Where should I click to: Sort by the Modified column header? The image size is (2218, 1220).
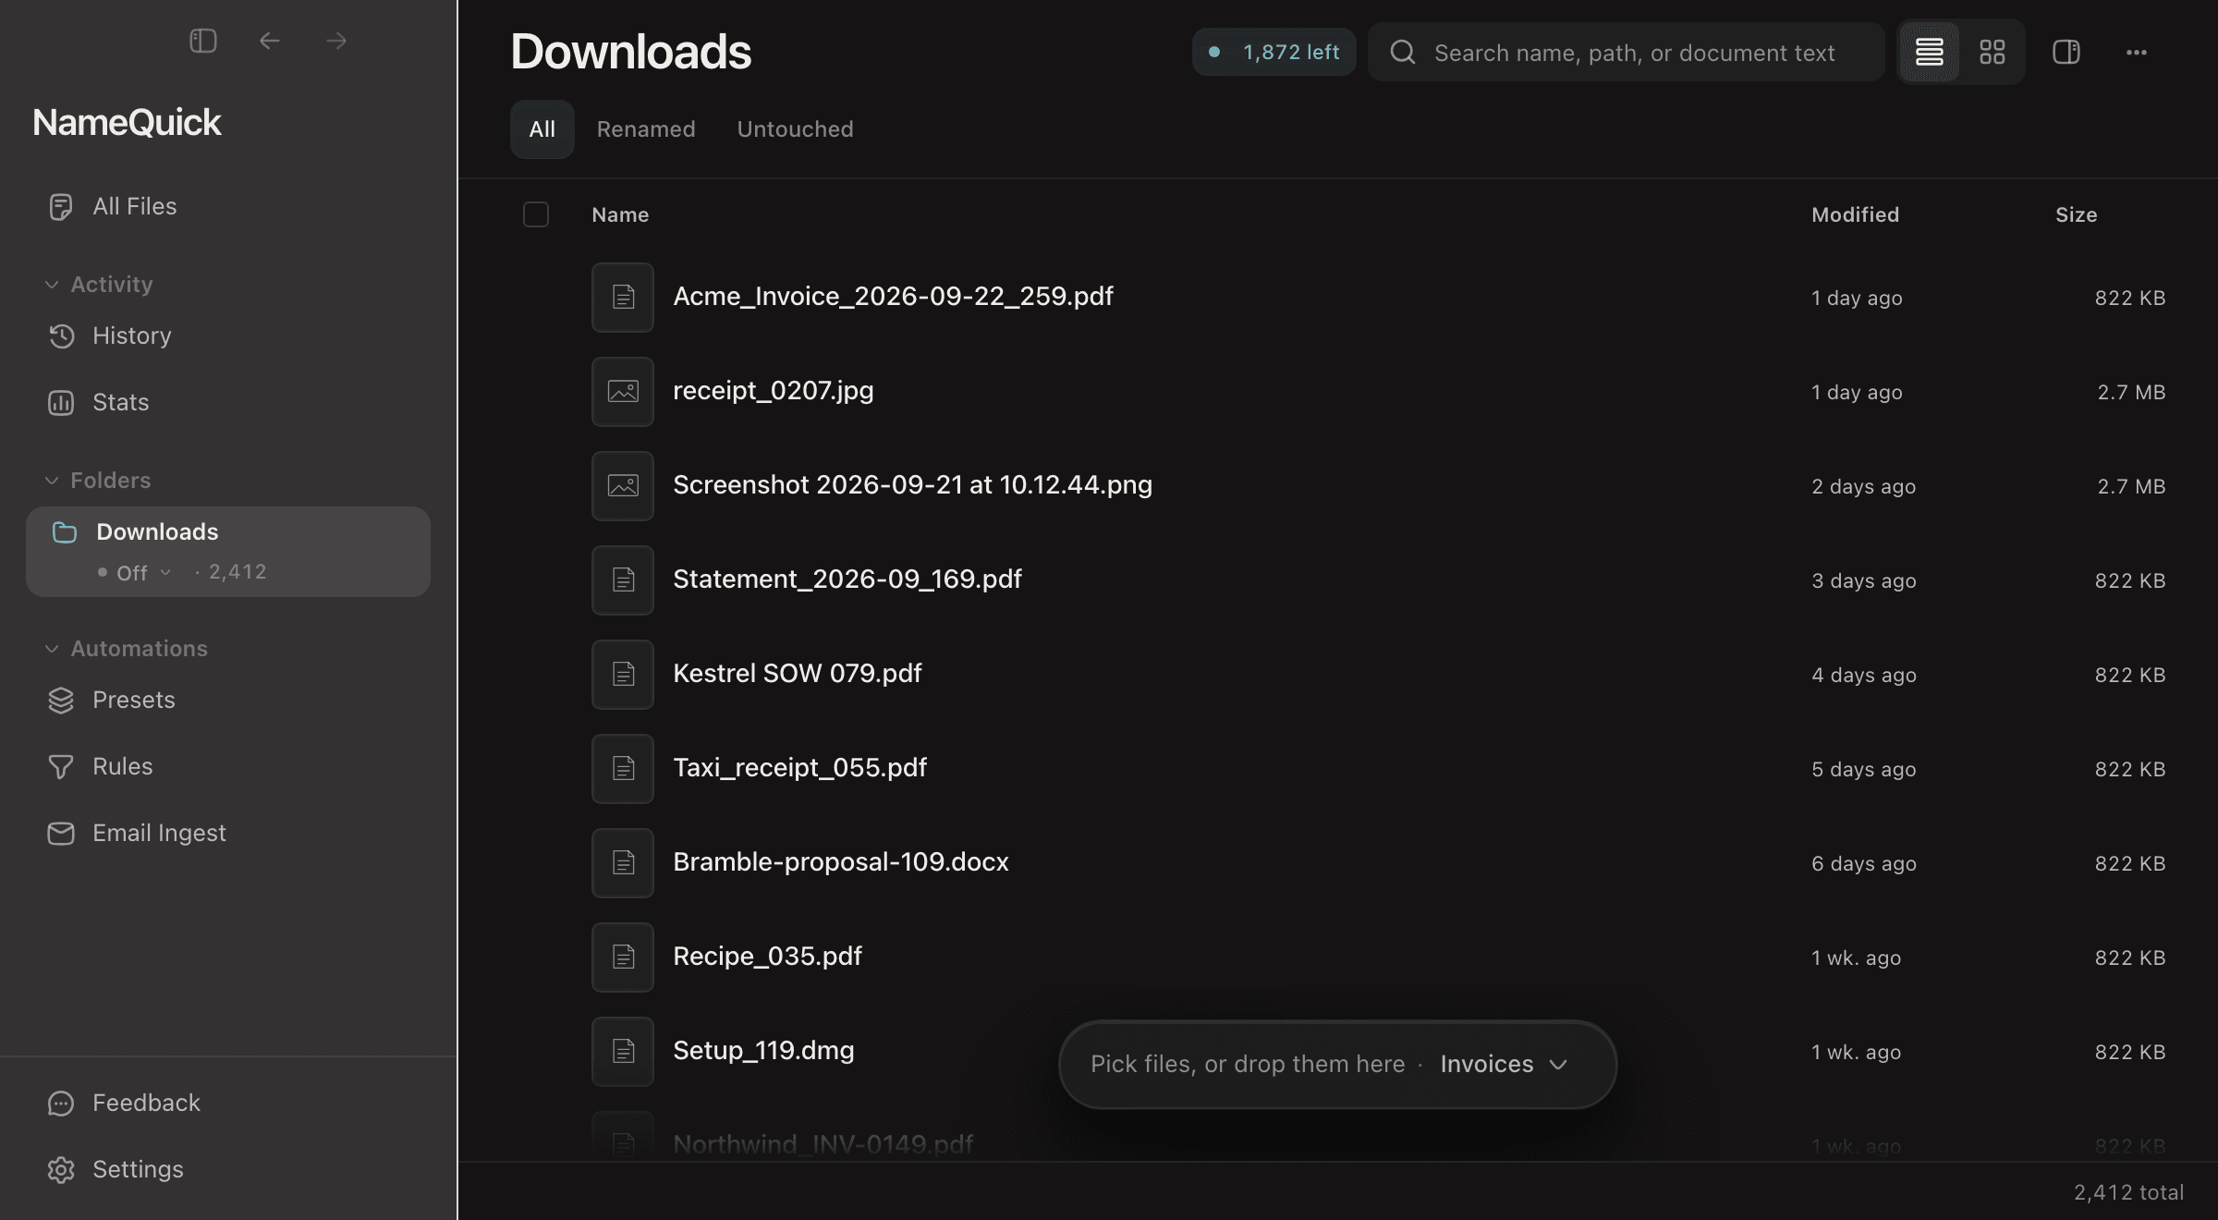(x=1855, y=214)
